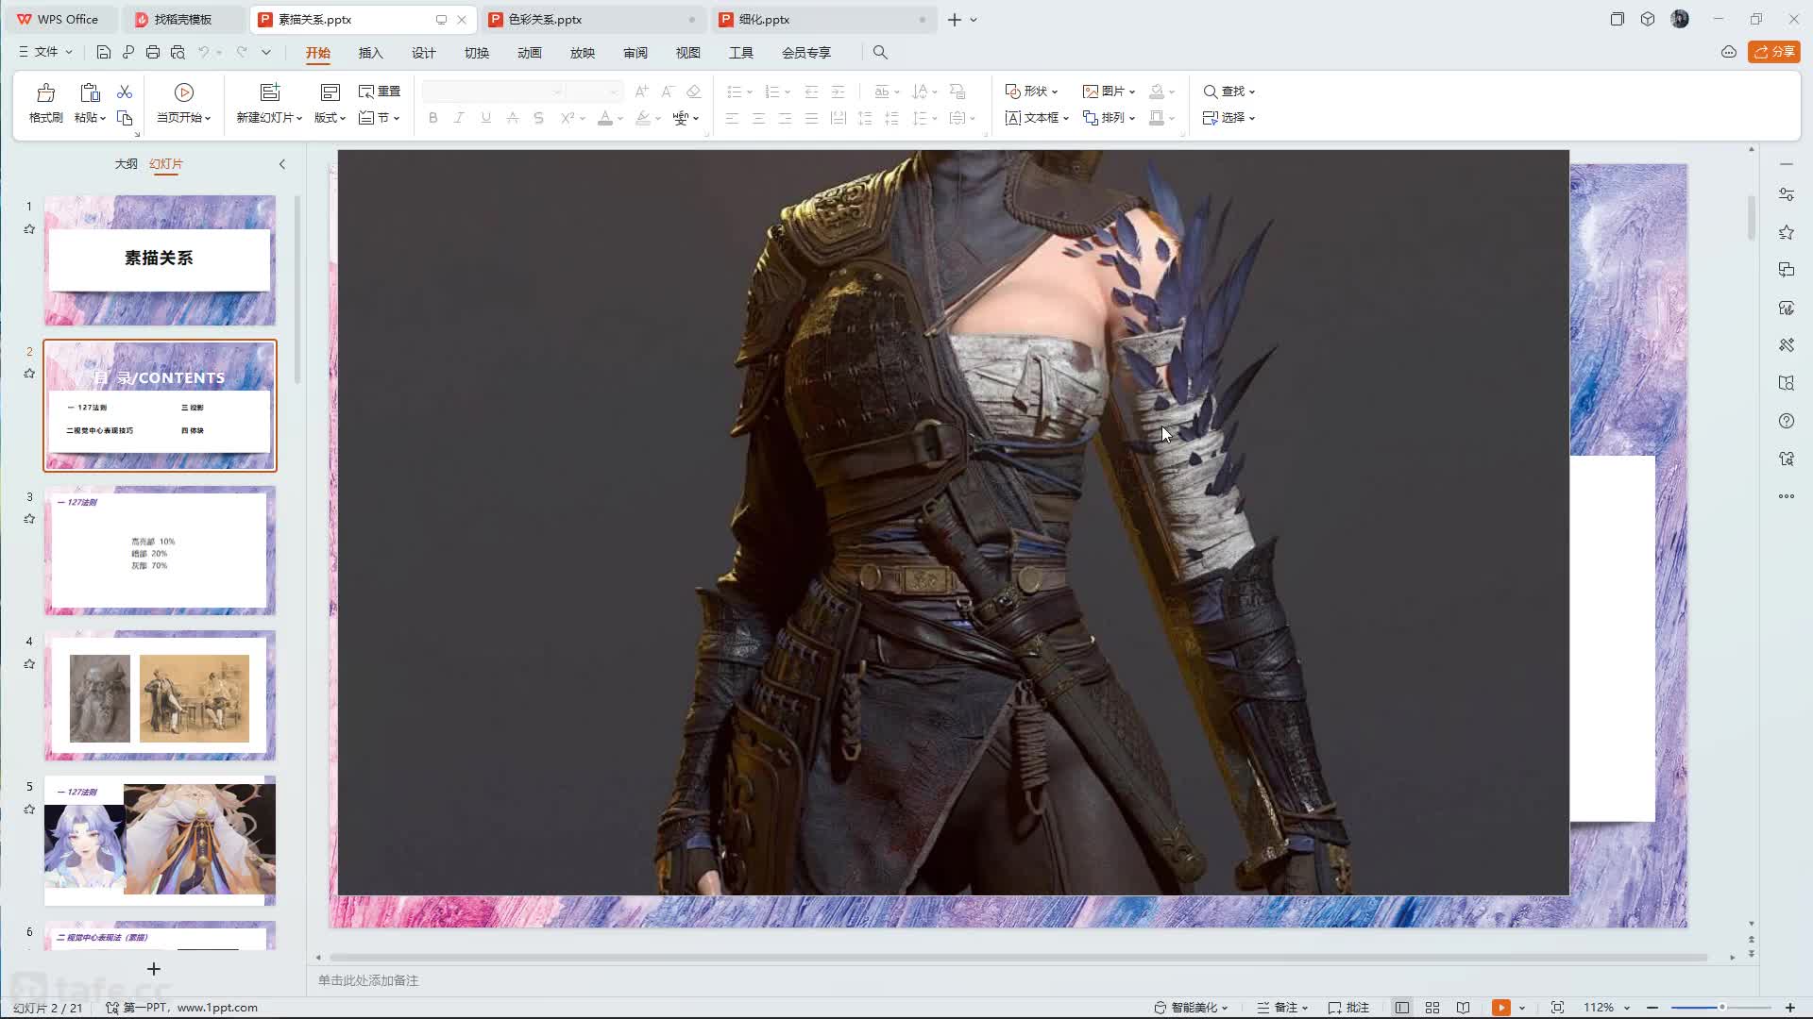
Task: Open the Animation (动画) ribbon tab
Action: pos(529,53)
